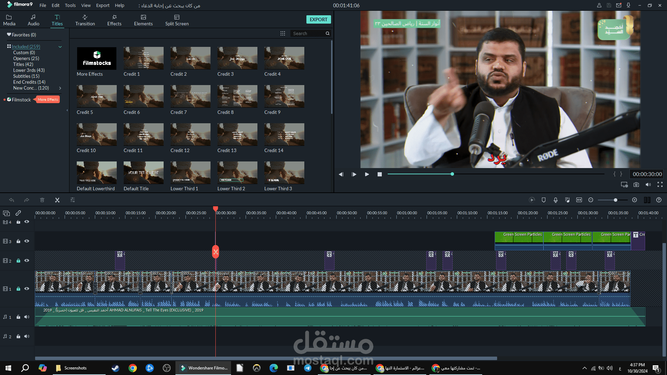Mute audio track 1

(27, 317)
